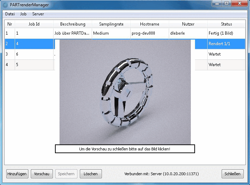
Task: Sort by the Status column header
Action: point(227,24)
